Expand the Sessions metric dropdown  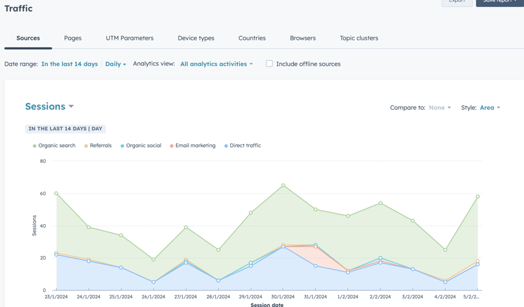pos(50,107)
